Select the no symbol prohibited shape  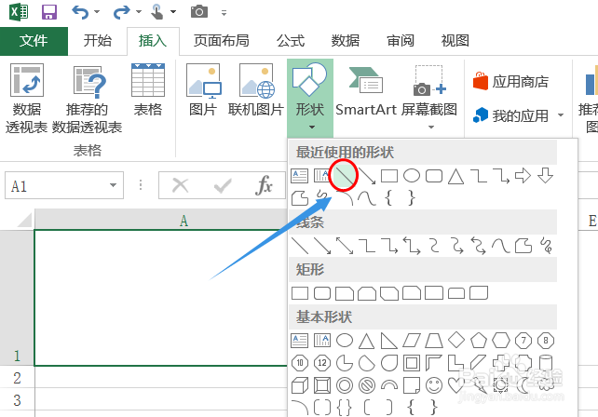pyautogui.click(x=367, y=385)
